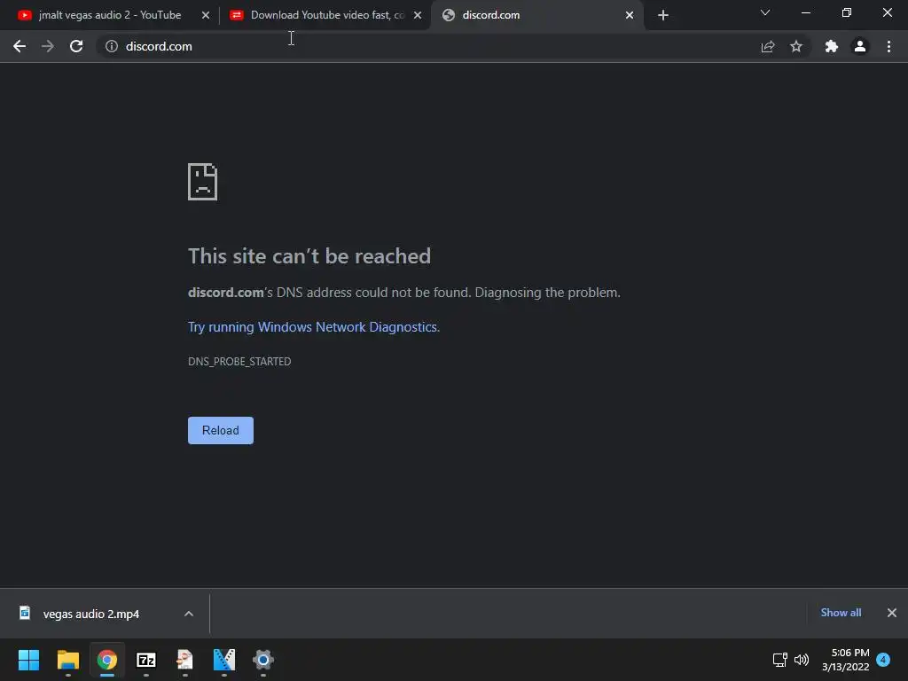The height and width of the screenshot is (681, 908).
Task: Click the forward navigation arrow
Action: (x=48, y=46)
